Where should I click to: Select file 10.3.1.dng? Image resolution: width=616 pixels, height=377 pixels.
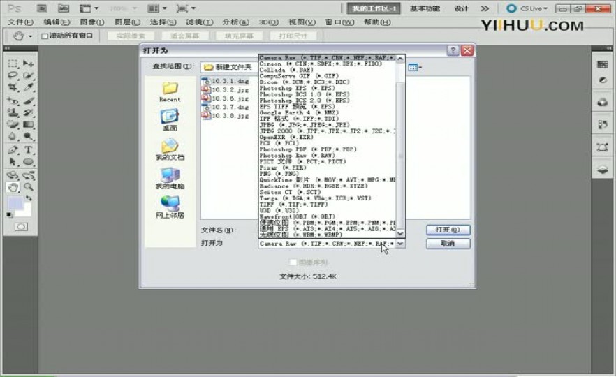pos(226,81)
